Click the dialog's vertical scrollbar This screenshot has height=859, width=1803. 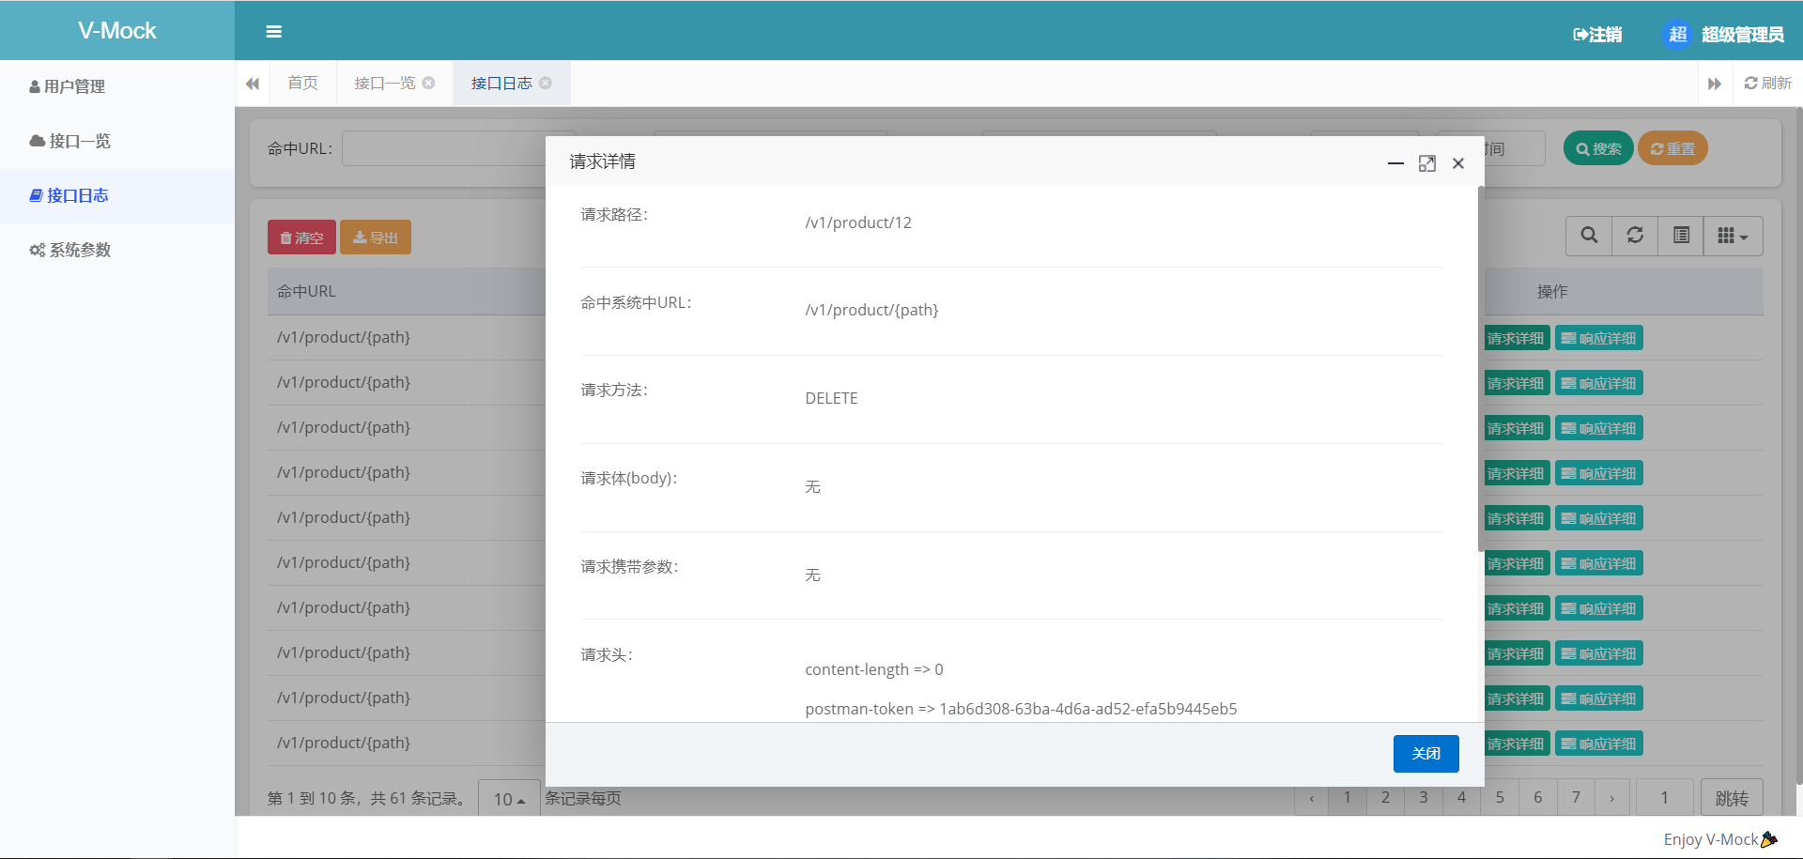click(1481, 369)
